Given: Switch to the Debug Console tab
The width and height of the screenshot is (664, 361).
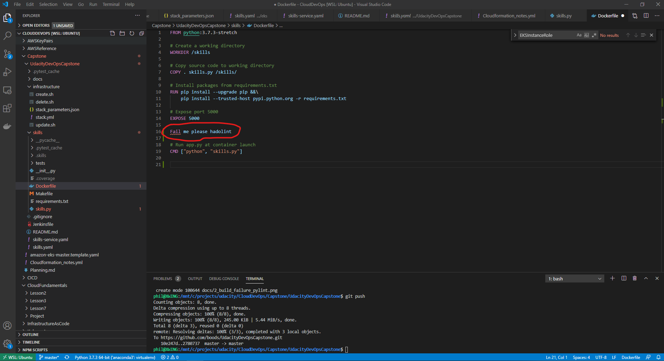Looking at the screenshot, I should click(x=224, y=279).
